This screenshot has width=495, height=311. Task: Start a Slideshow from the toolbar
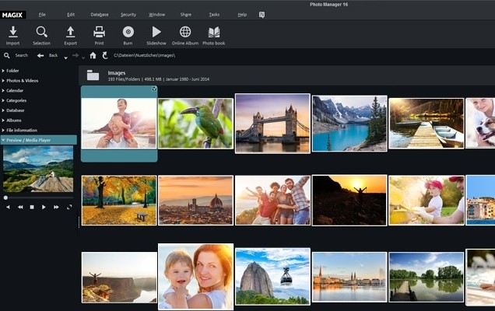click(x=156, y=33)
